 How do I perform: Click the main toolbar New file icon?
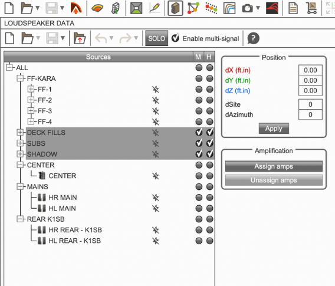(x=9, y=8)
